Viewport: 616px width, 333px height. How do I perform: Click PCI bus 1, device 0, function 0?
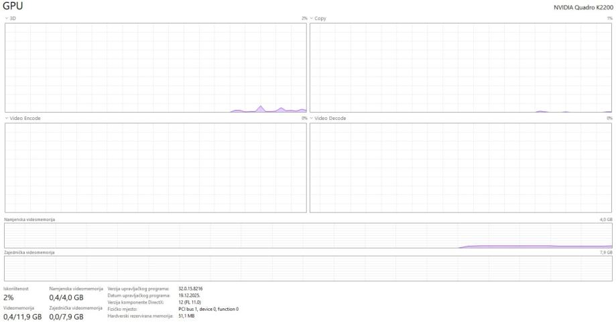tap(208, 309)
